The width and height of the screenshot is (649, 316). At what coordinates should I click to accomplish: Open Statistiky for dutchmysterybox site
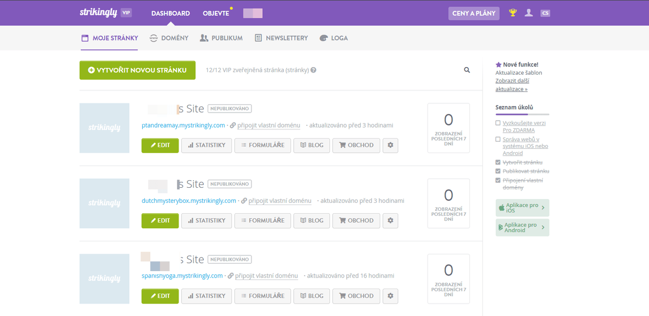pyautogui.click(x=207, y=220)
